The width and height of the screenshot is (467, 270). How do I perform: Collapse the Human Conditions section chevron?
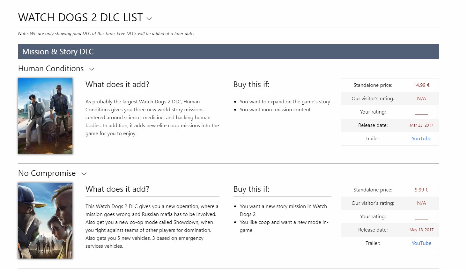coord(92,69)
